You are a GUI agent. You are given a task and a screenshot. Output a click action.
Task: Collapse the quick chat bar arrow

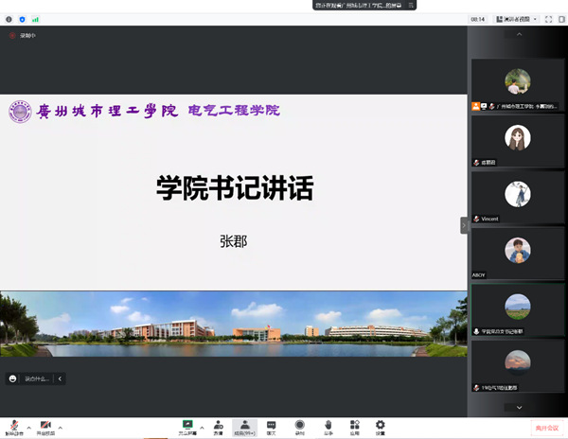[60, 378]
